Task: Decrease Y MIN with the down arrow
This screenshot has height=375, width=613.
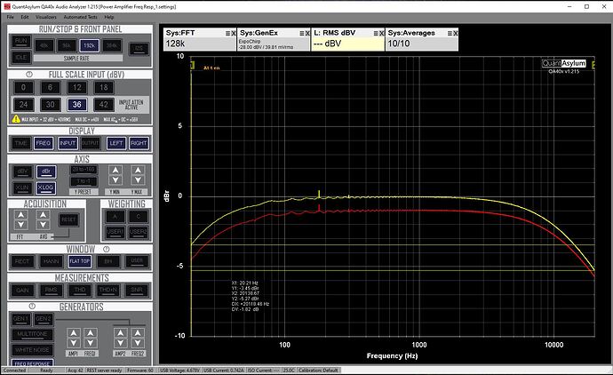Action: point(115,180)
